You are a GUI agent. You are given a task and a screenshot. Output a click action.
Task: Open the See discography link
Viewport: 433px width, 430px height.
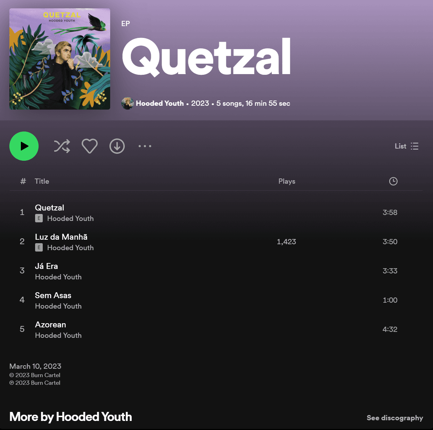(395, 418)
